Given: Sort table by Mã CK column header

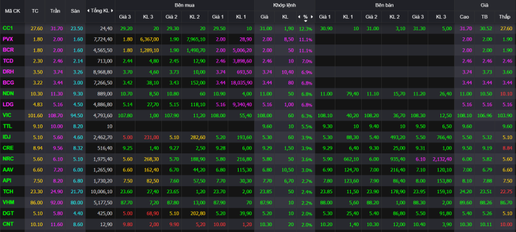Looking at the screenshot, I should [x=12, y=11].
